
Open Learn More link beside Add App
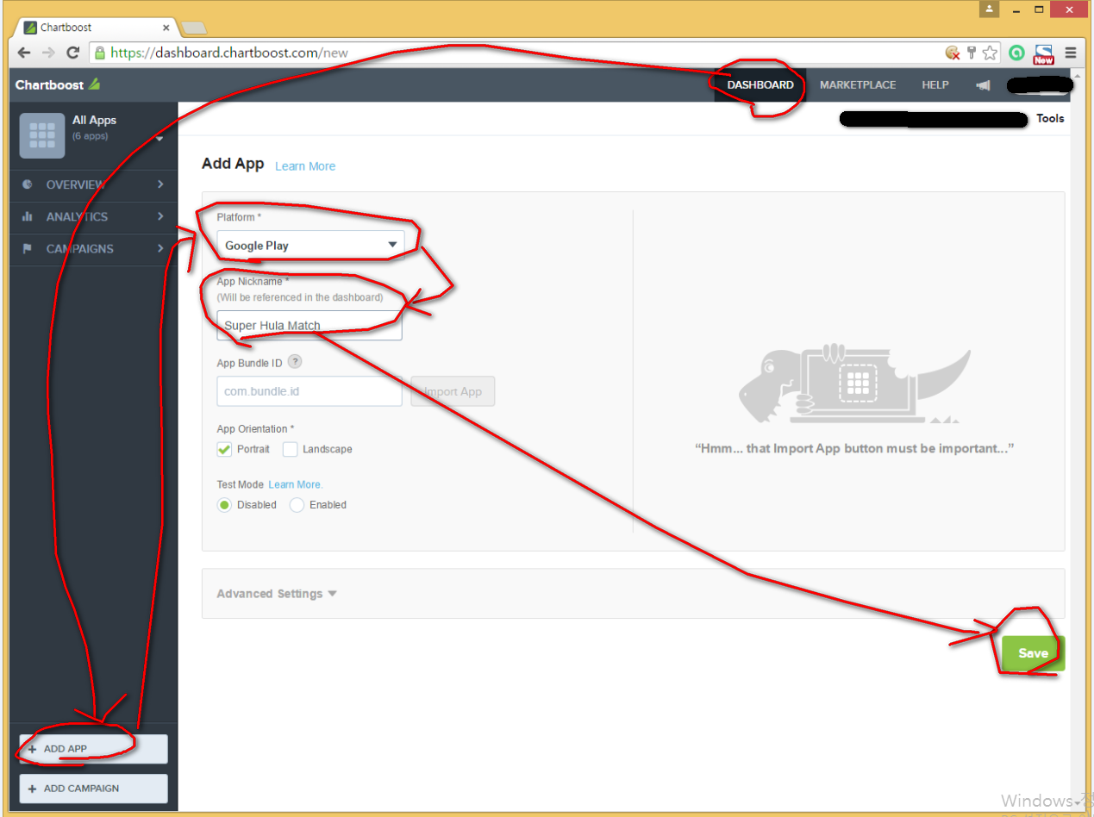(305, 166)
